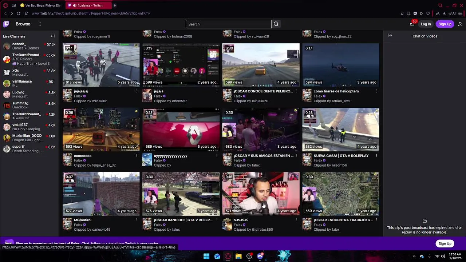Open options for como tirarse de helicoptero
The width and height of the screenshot is (466, 262).
(376, 91)
